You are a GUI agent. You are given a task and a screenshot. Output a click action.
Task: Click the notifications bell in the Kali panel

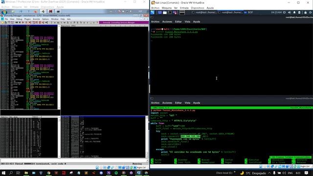coord(294,12)
